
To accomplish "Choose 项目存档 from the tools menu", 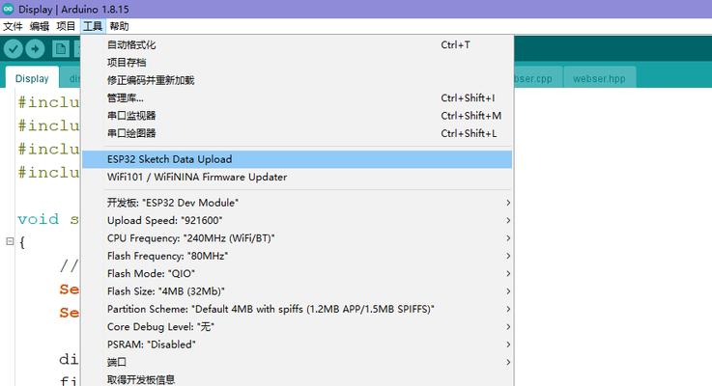I will [297, 63].
